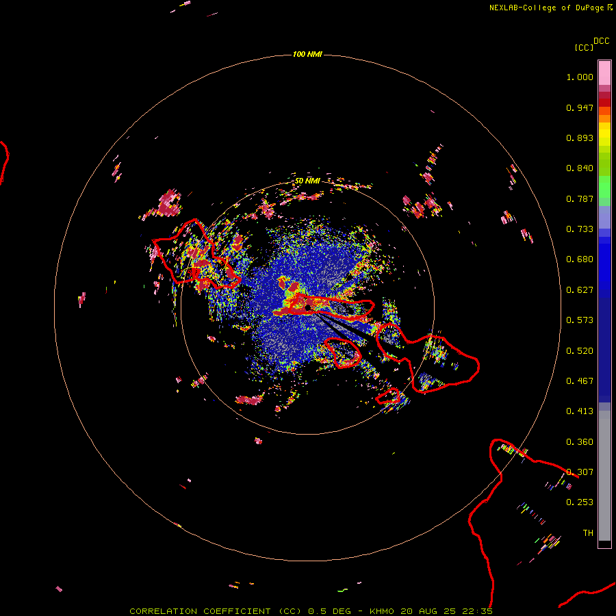The image size is (616, 616).
Task: Click the TH threshold label
Action: (x=588, y=533)
